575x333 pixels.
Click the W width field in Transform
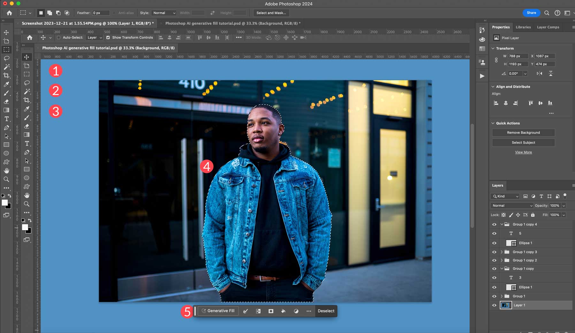pos(517,56)
